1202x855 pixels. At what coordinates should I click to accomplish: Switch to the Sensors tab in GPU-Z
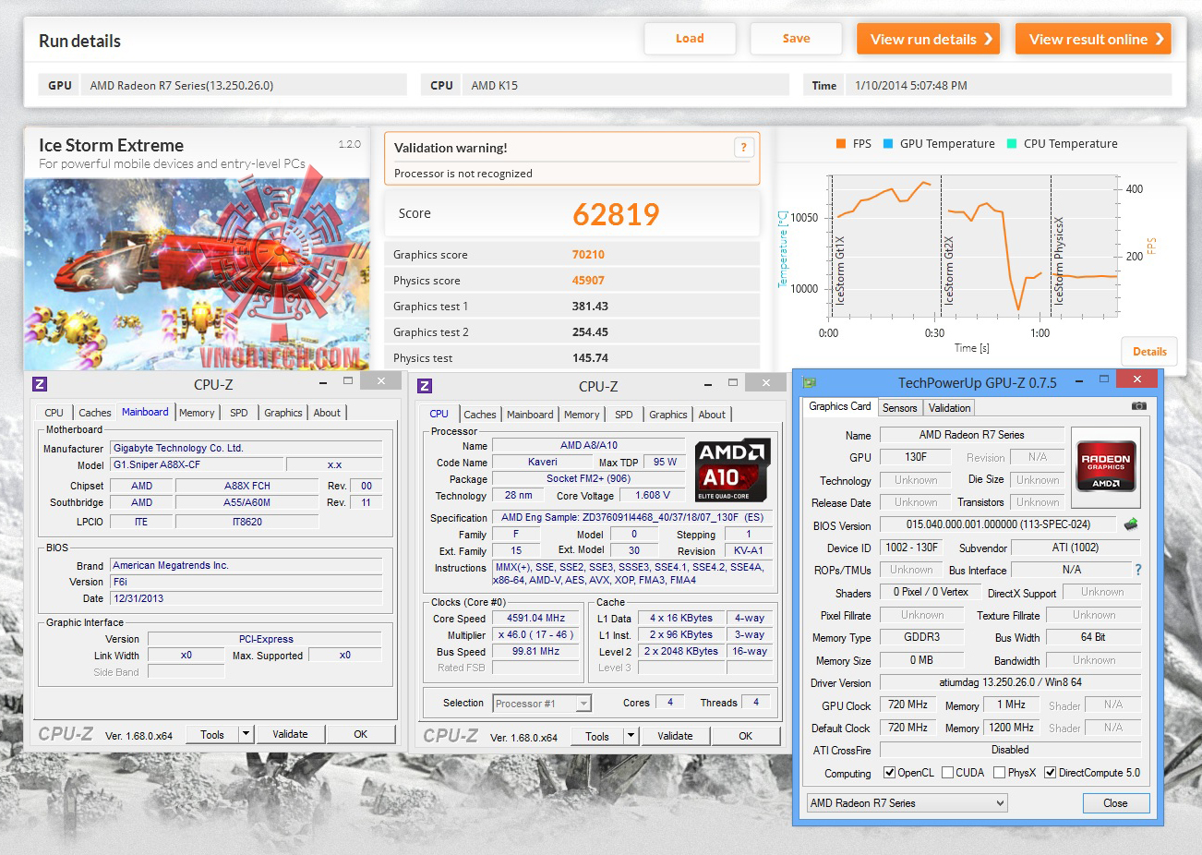click(x=900, y=408)
